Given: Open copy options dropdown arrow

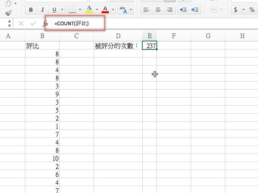Looking at the screenshot, I should coord(15,4).
